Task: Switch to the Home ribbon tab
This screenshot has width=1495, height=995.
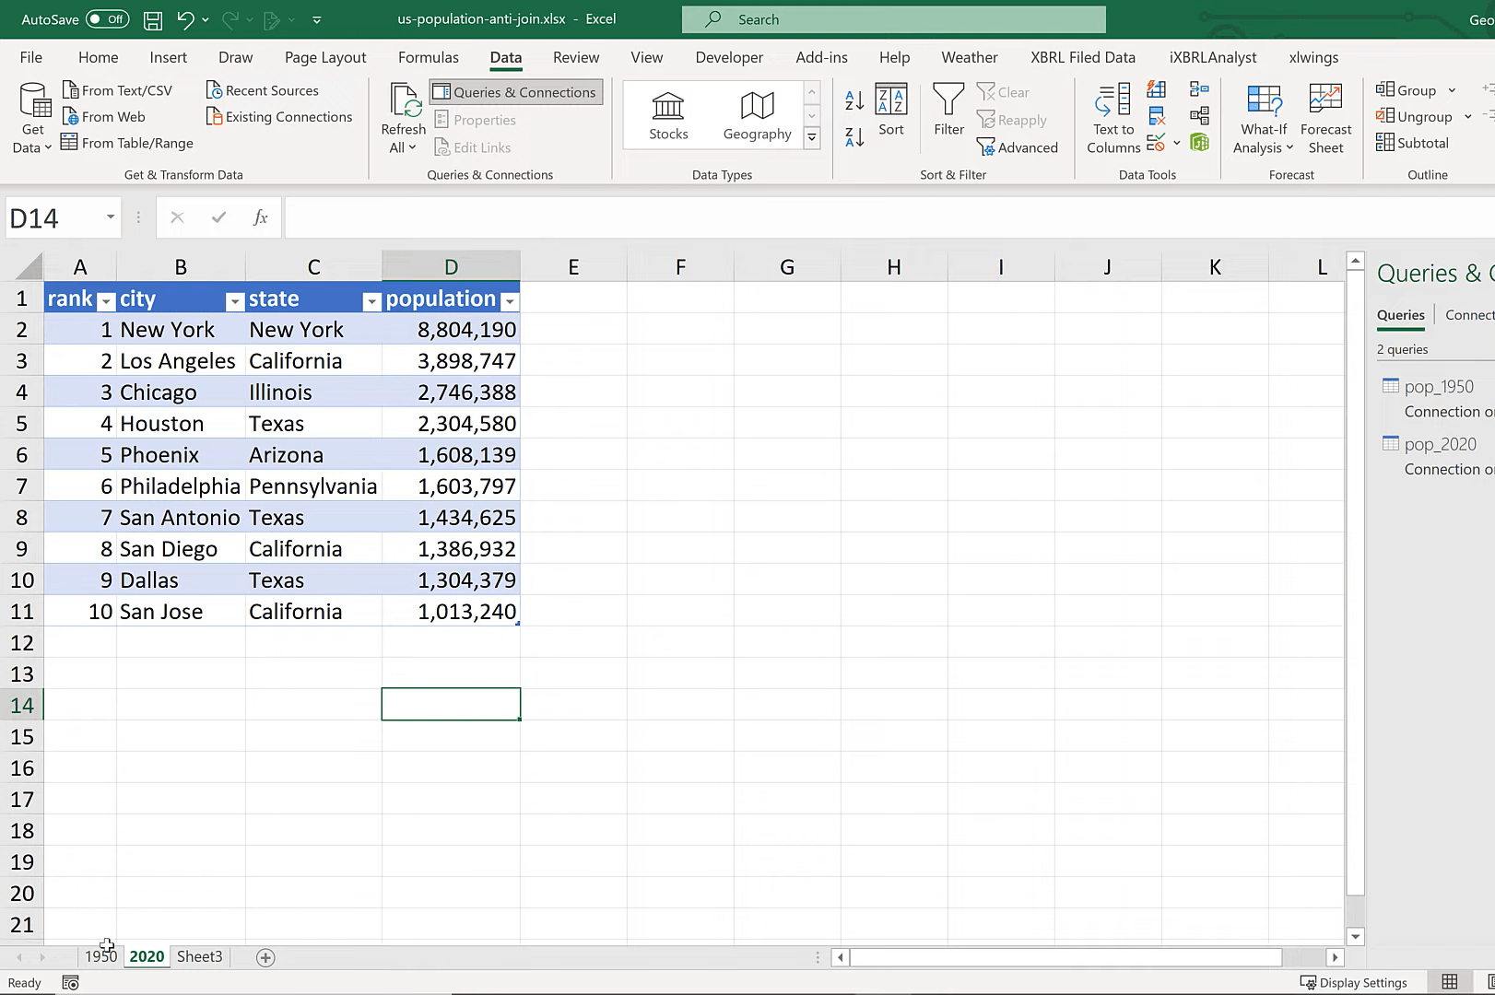Action: [98, 57]
